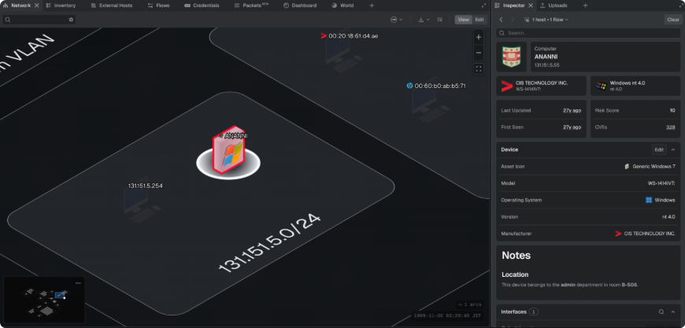This screenshot has width=685, height=328.
Task: Open the 1 host • 1 flow selection dropdown
Action: point(546,20)
